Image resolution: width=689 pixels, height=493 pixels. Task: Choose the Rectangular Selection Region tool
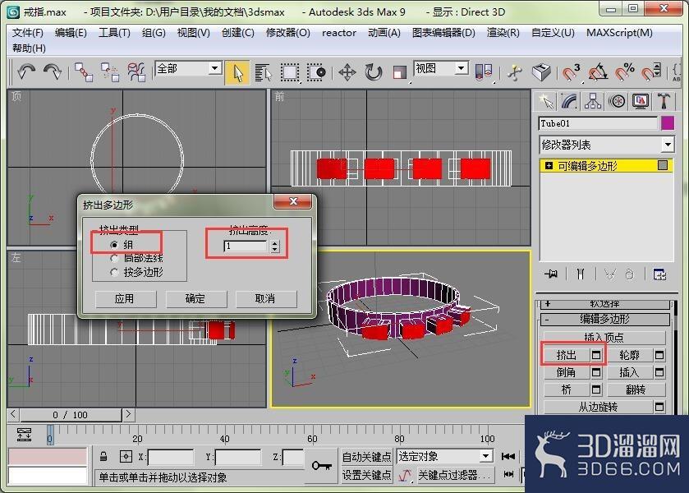290,72
